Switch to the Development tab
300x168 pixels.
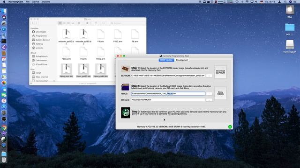coord(182,60)
